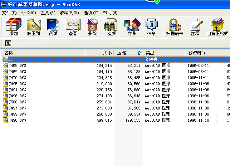Select the J468.DWG file icon
This screenshot has height=166, width=230.
coord(5,65)
